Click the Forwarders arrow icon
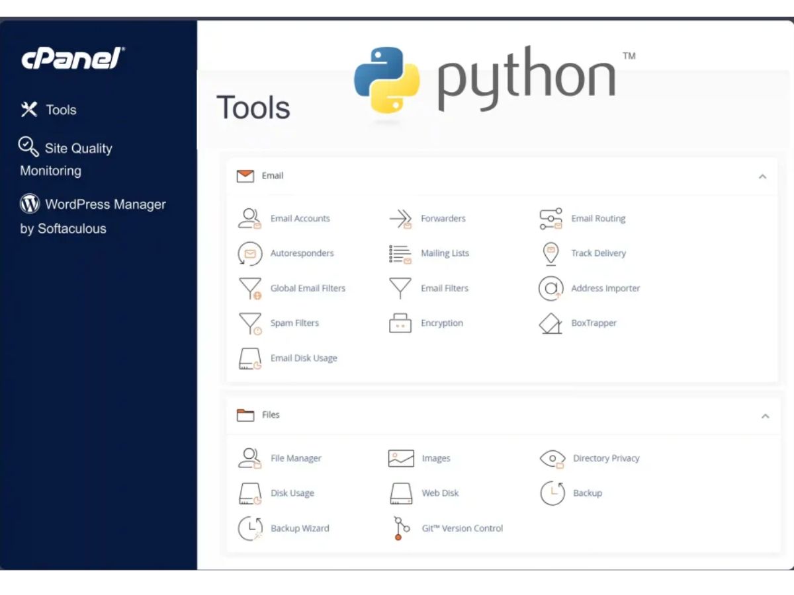The height and width of the screenshot is (595, 794). 400,219
